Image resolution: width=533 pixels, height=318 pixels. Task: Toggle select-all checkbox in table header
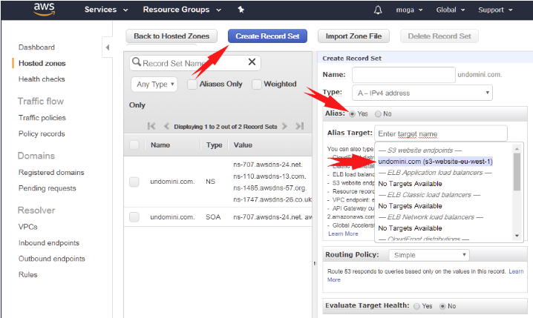click(x=134, y=145)
